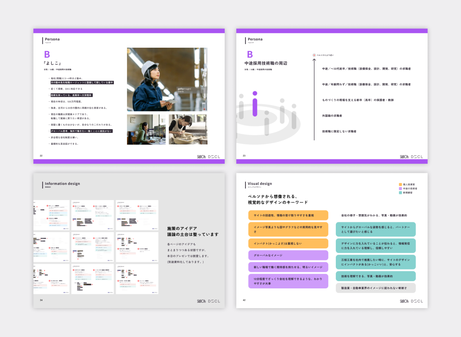Click the large purple B on the よしこ slide
The width and height of the screenshot is (461, 337).
coord(46,55)
